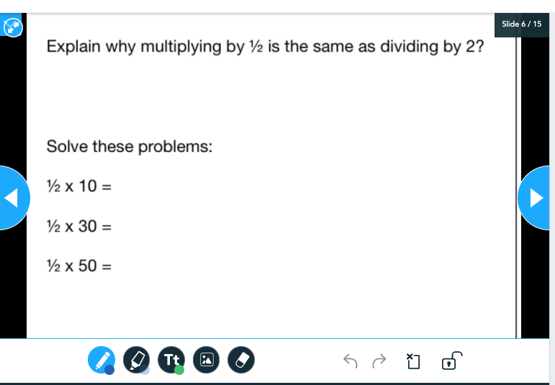Redo the last undone action
Viewport: 555px width, 385px height.
[379, 359]
